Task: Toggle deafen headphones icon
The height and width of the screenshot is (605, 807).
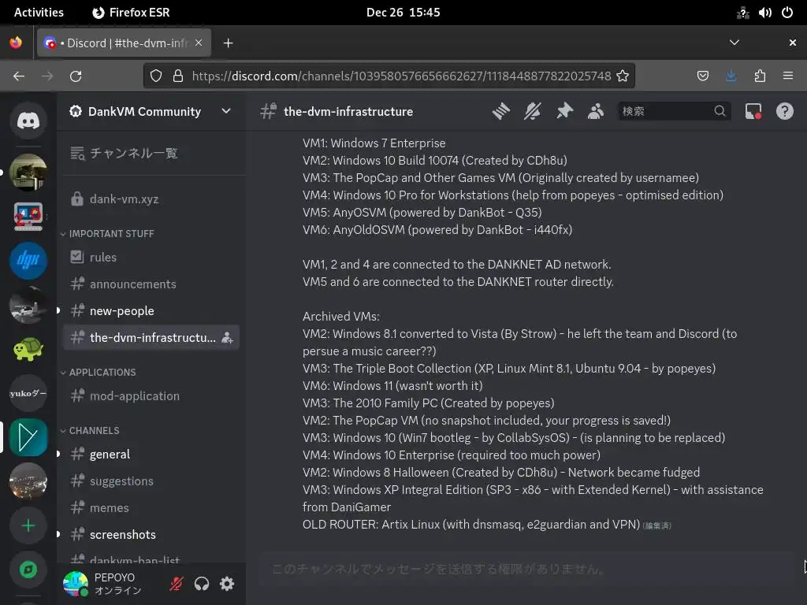Action: (202, 584)
